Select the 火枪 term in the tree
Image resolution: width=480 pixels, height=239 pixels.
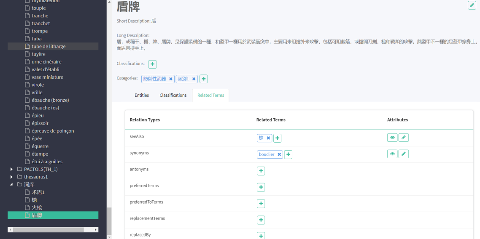[x=37, y=207]
